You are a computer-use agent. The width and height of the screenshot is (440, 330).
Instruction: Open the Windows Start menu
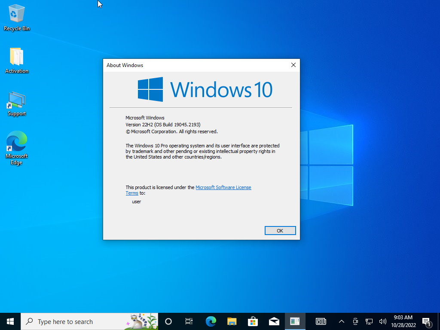[x=10, y=321]
